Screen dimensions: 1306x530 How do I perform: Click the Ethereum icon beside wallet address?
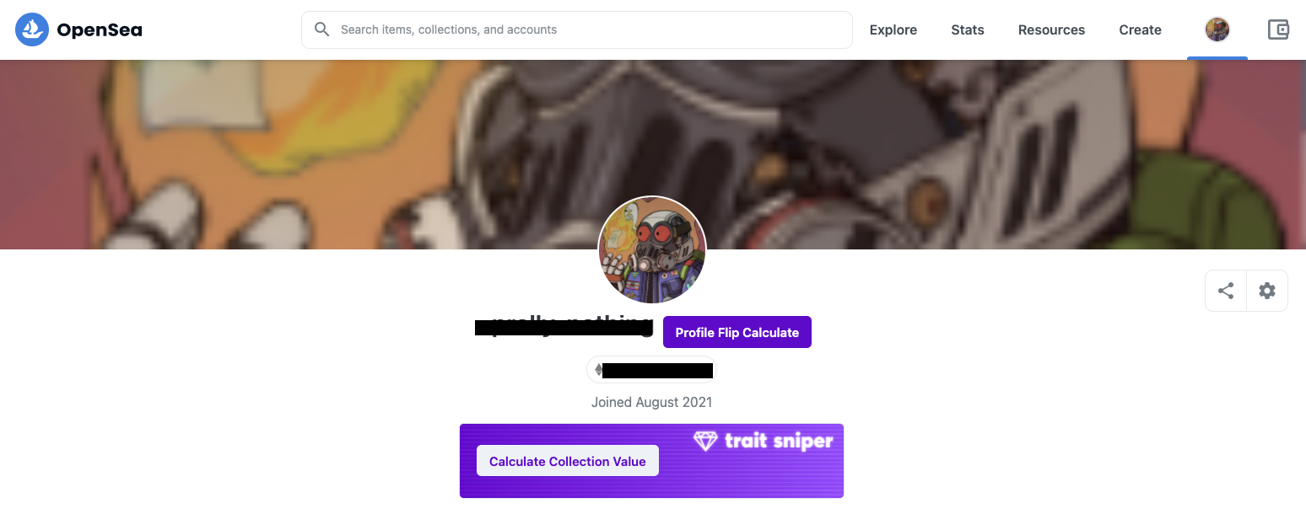pyautogui.click(x=598, y=370)
